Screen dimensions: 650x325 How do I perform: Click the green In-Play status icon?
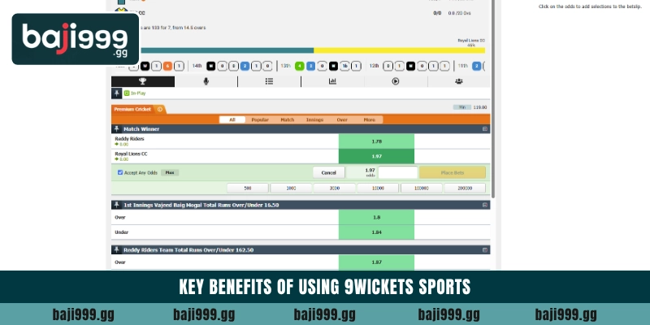coord(127,93)
